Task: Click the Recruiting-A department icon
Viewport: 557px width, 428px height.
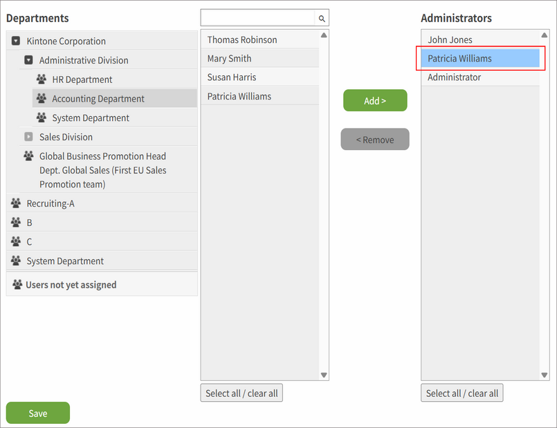Action: pos(15,203)
